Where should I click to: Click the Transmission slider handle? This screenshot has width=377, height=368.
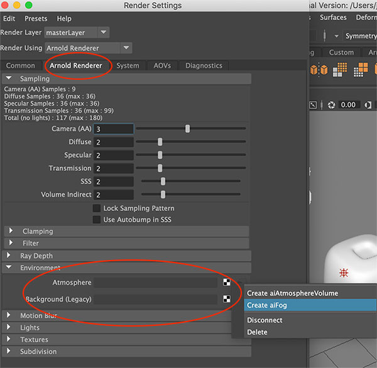tap(160, 168)
